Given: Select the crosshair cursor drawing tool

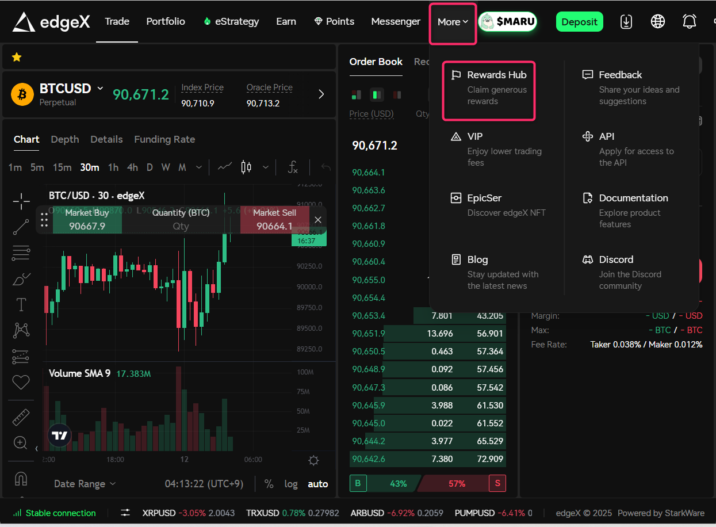Looking at the screenshot, I should tap(21, 201).
